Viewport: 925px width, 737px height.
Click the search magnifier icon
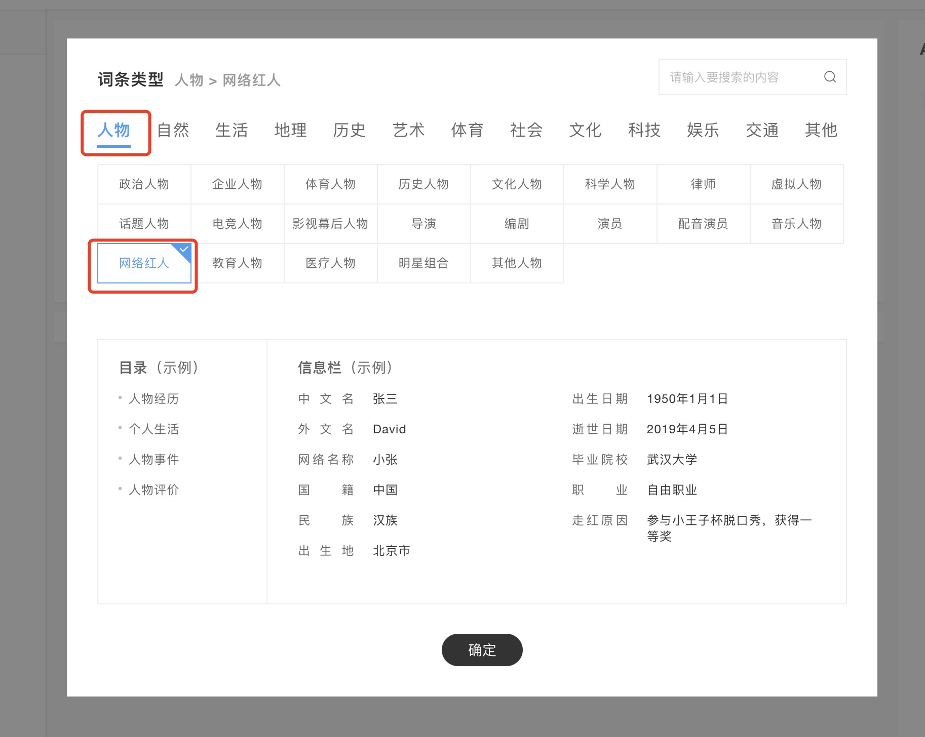click(830, 77)
